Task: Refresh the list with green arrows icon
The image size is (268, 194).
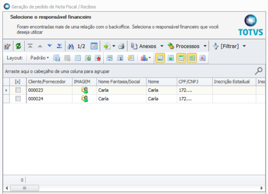Action: [18, 46]
